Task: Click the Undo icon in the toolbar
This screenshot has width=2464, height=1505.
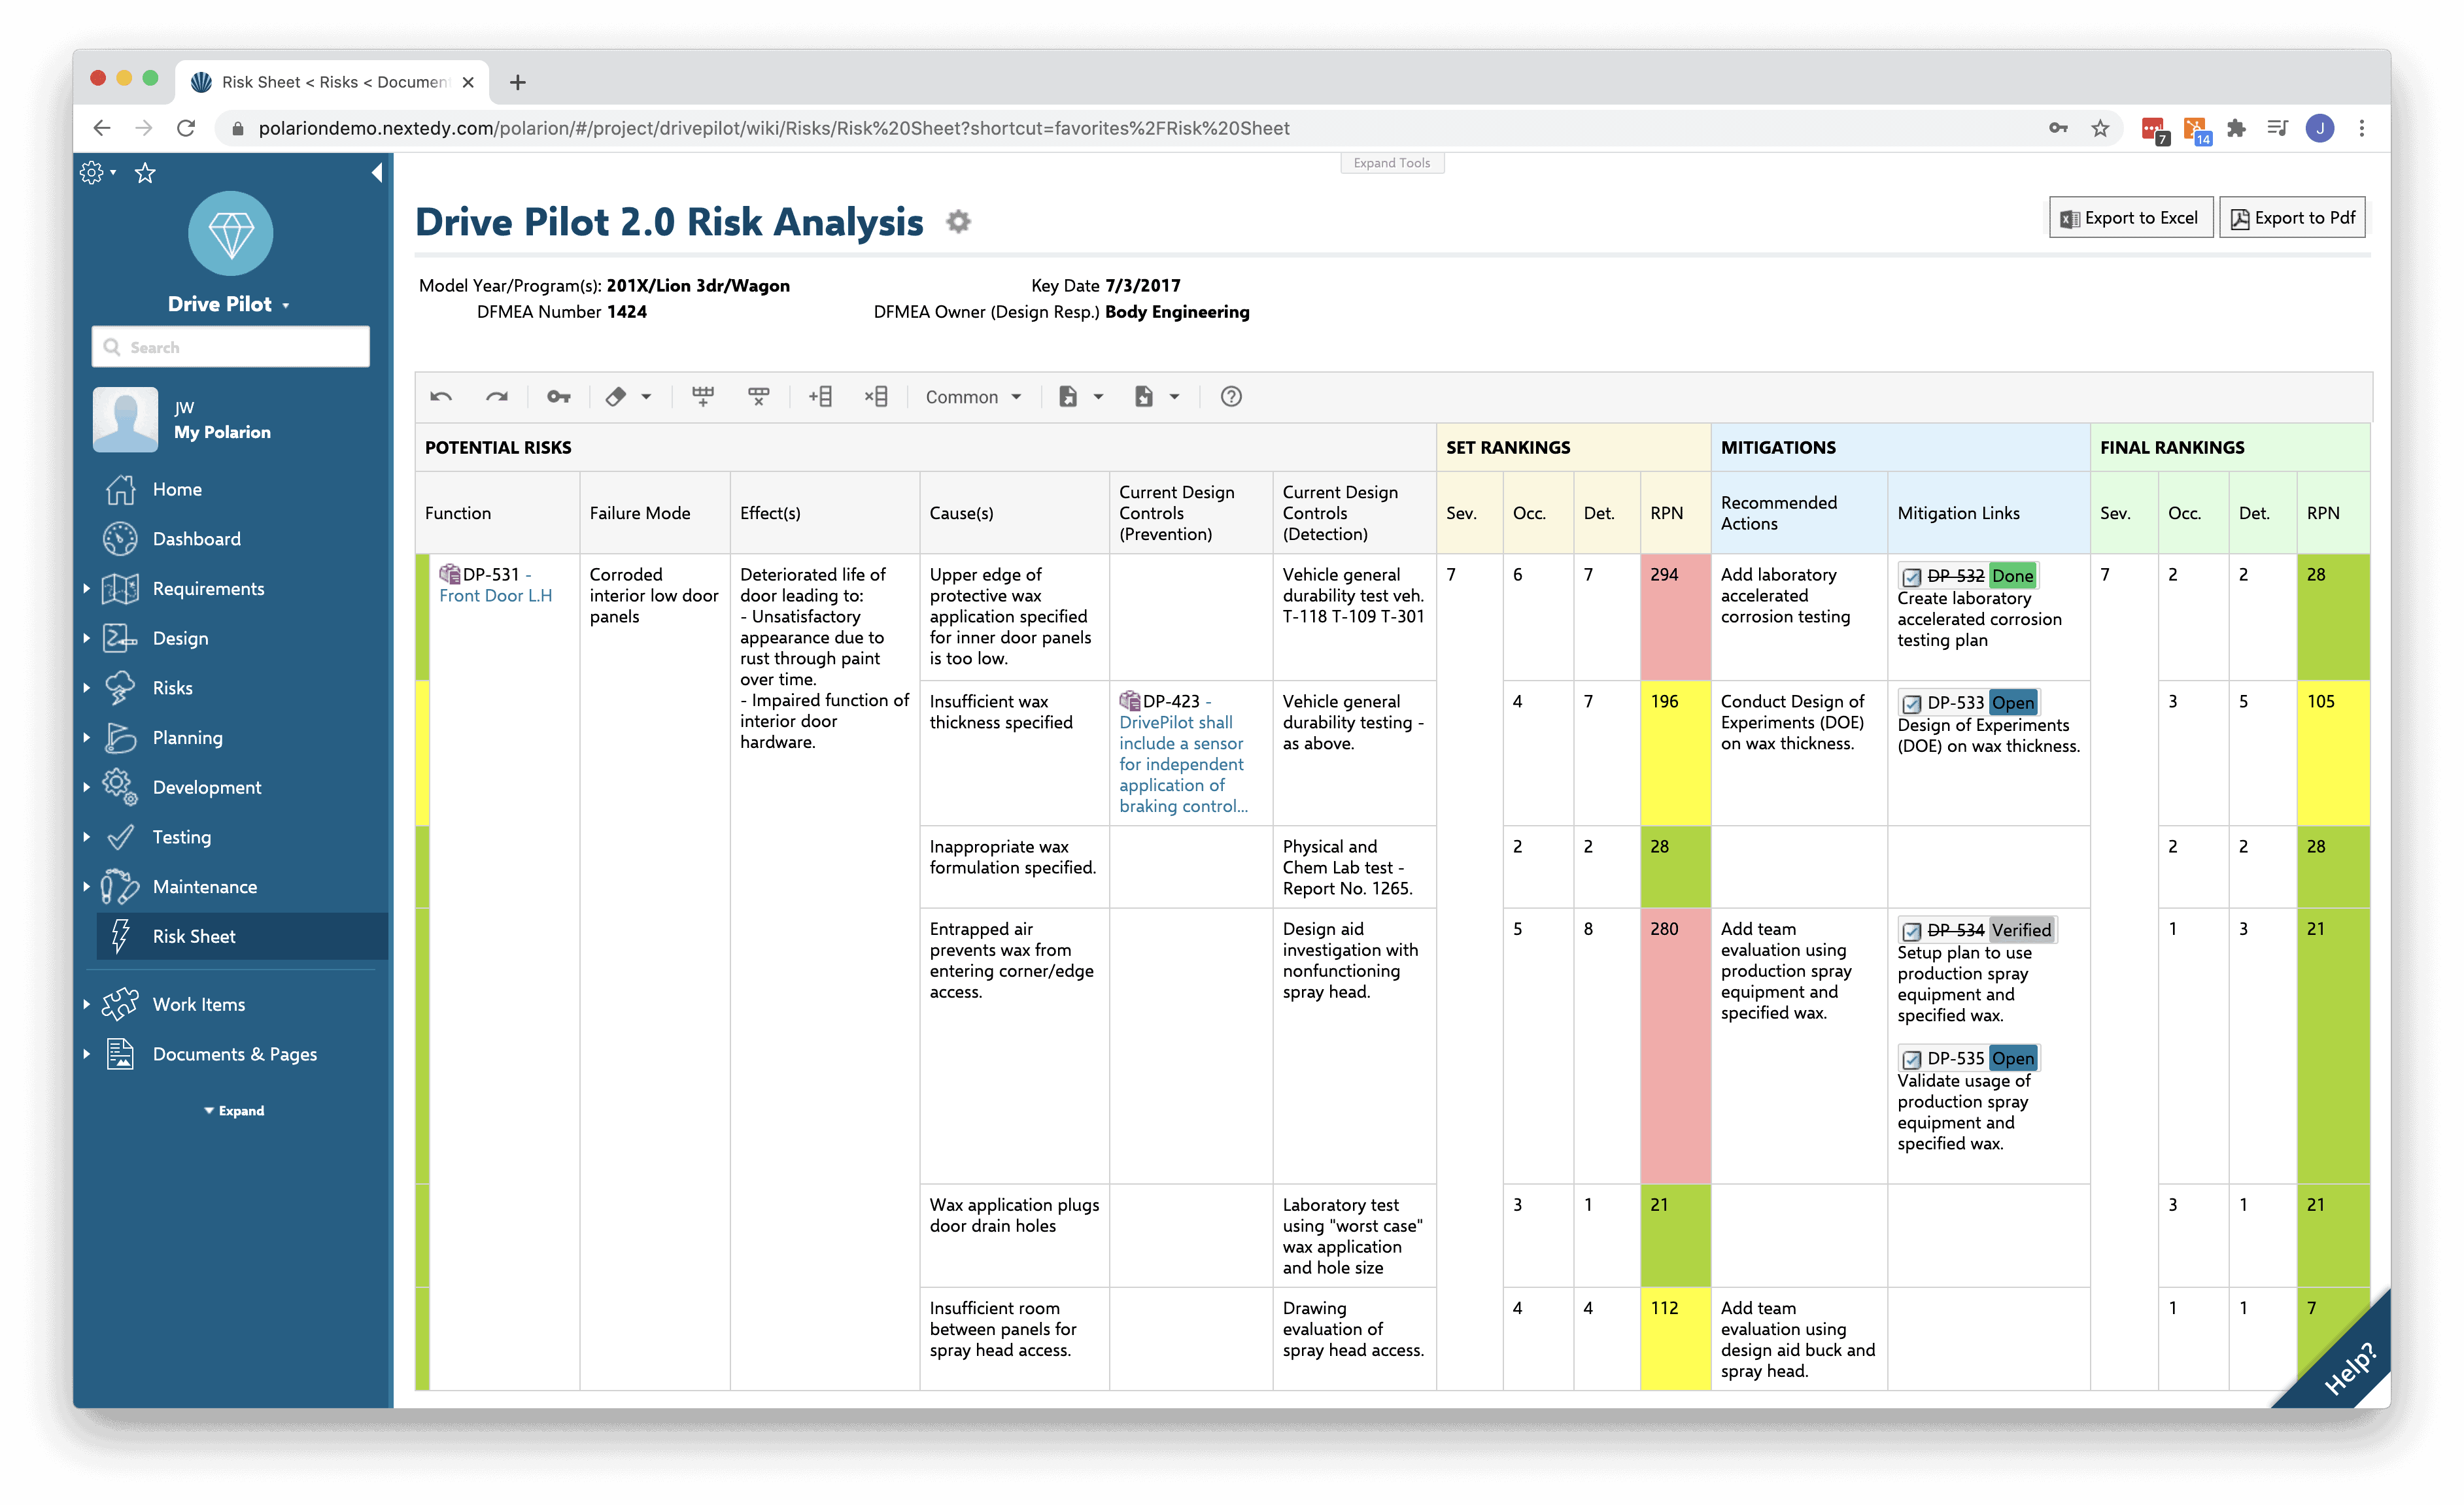Action: click(x=441, y=396)
